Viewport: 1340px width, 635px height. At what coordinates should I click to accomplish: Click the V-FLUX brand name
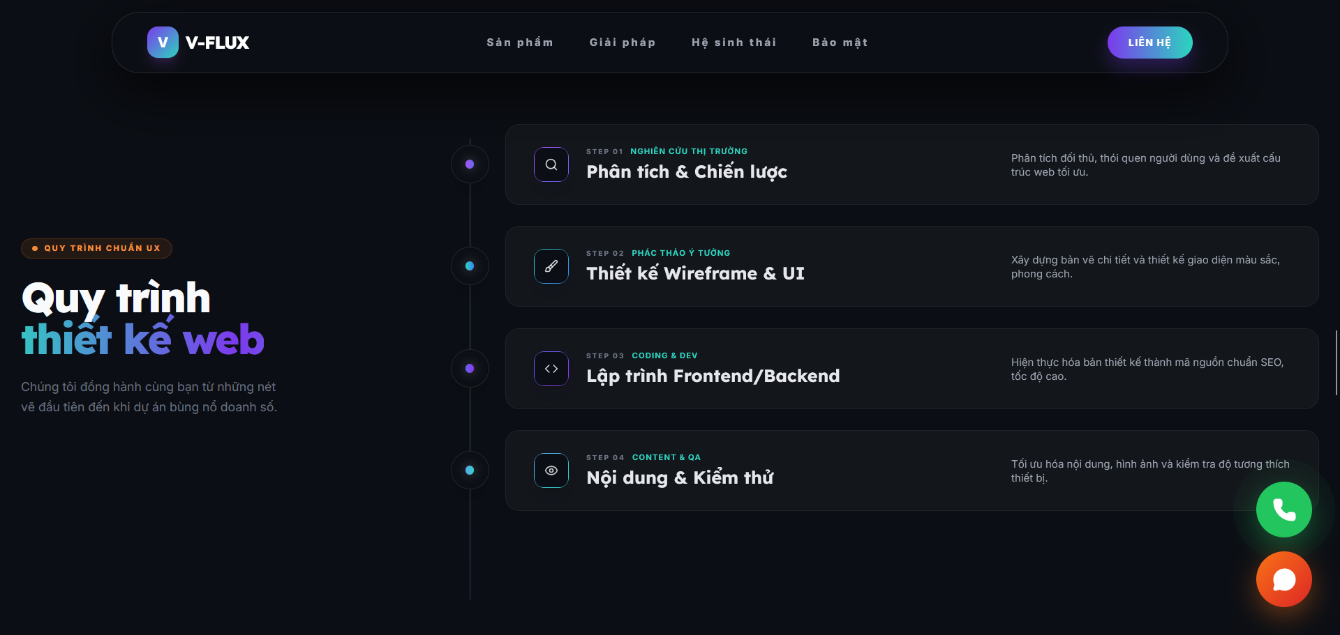pyautogui.click(x=217, y=43)
